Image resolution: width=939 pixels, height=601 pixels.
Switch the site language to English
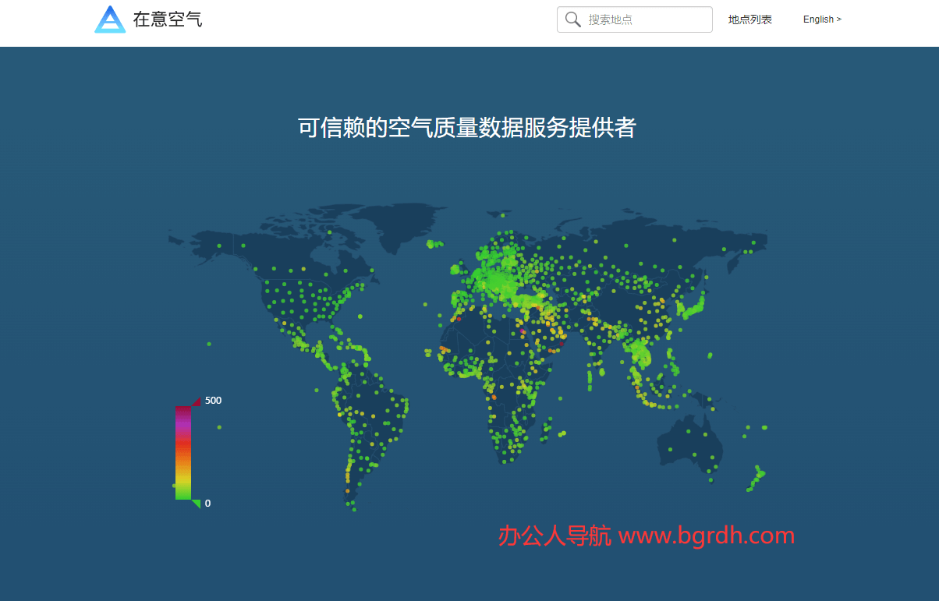pos(818,19)
